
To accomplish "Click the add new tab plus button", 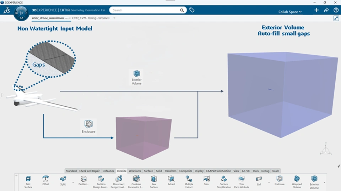I will [x=114, y=18].
